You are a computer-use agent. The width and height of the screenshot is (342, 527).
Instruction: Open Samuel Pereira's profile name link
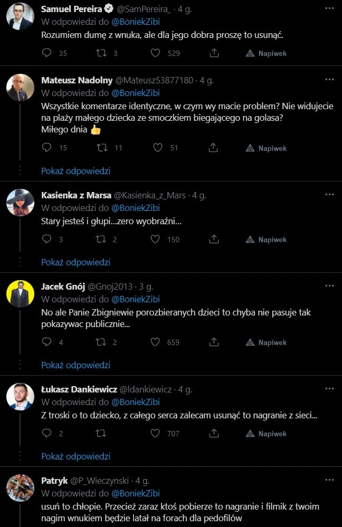[x=71, y=9]
